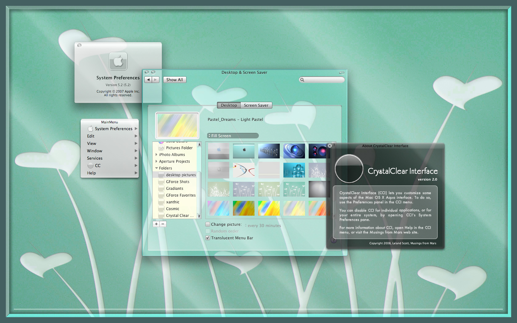Image resolution: width=517 pixels, height=323 pixels.
Task: Click the Apple logo in About System Preferences
Action: point(118,61)
